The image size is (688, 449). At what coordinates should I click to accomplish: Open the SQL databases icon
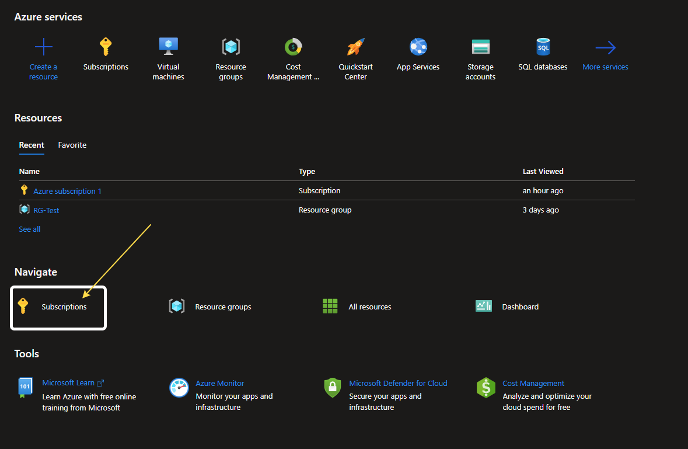pos(543,46)
